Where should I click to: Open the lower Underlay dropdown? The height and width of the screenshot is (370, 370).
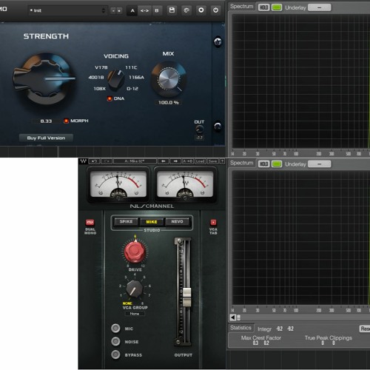coord(320,164)
